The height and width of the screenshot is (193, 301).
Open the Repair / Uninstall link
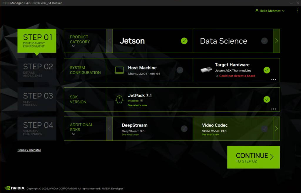29,150
